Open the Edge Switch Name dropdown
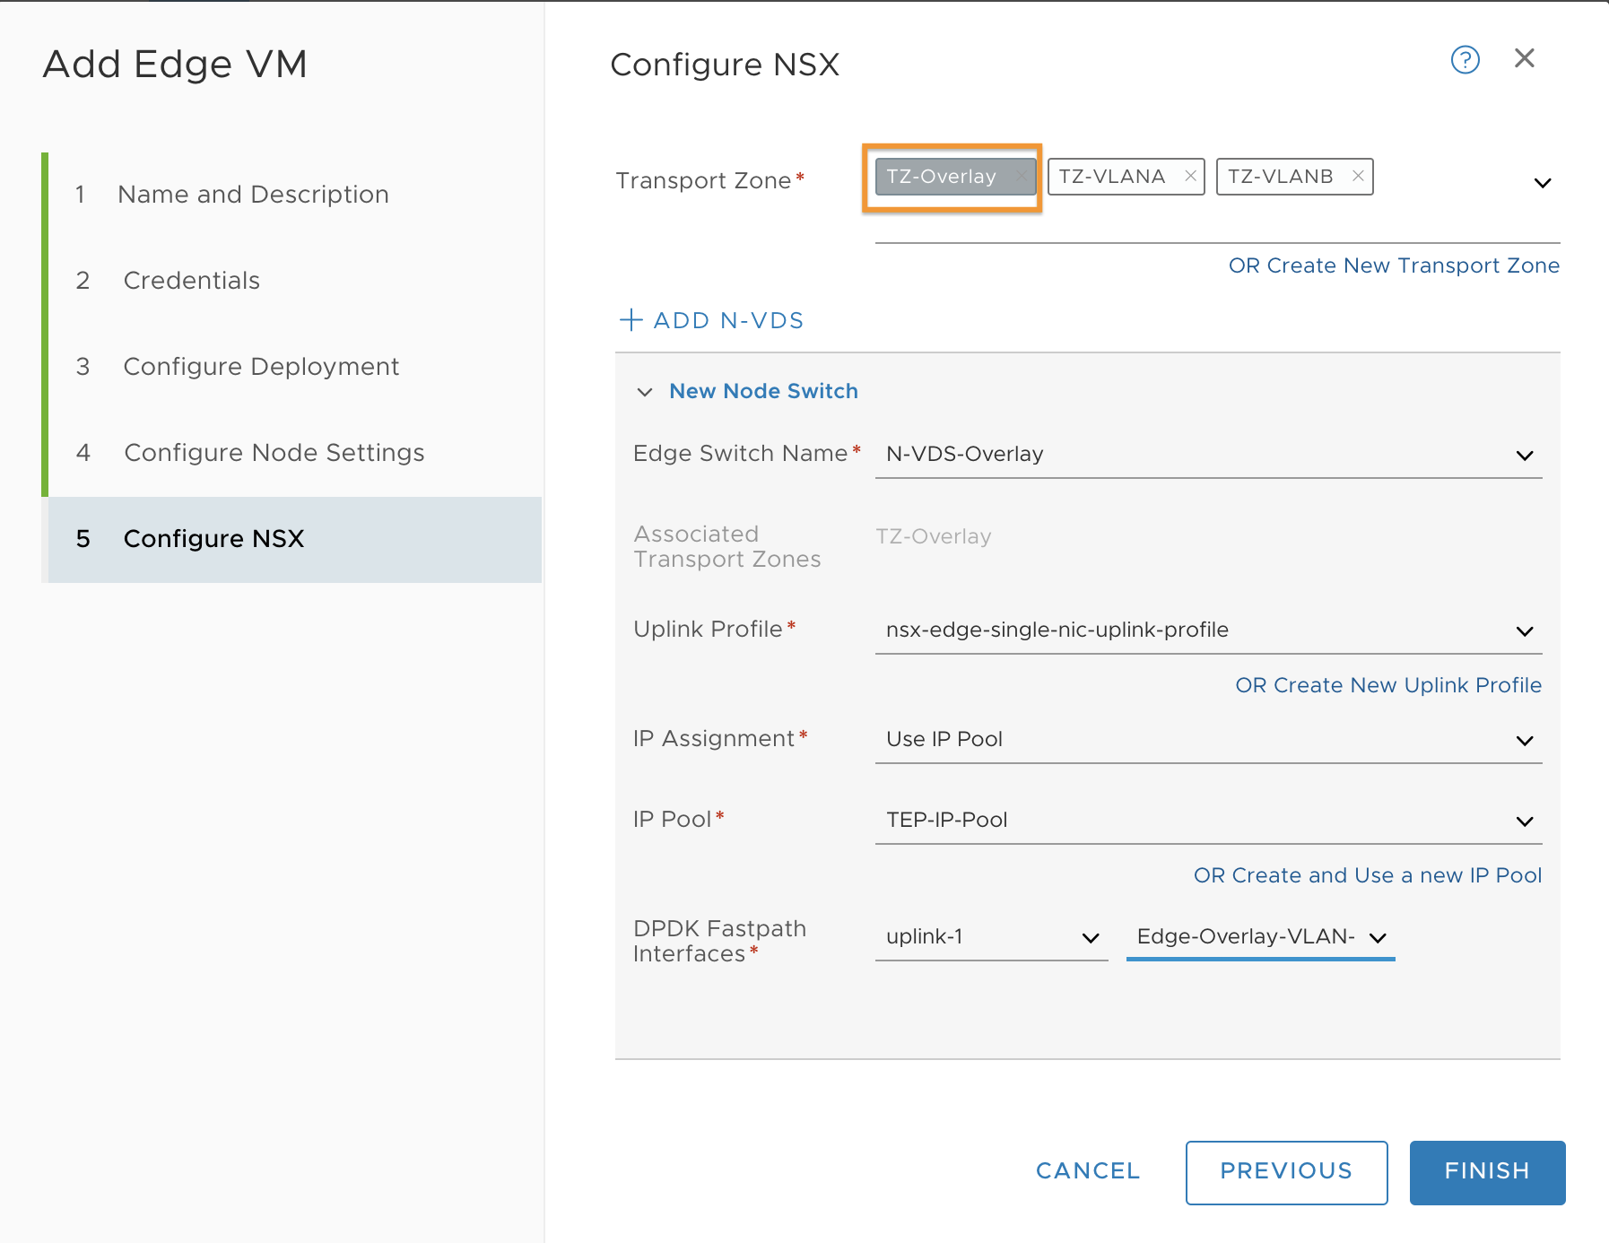Image resolution: width=1609 pixels, height=1243 pixels. tap(1208, 454)
